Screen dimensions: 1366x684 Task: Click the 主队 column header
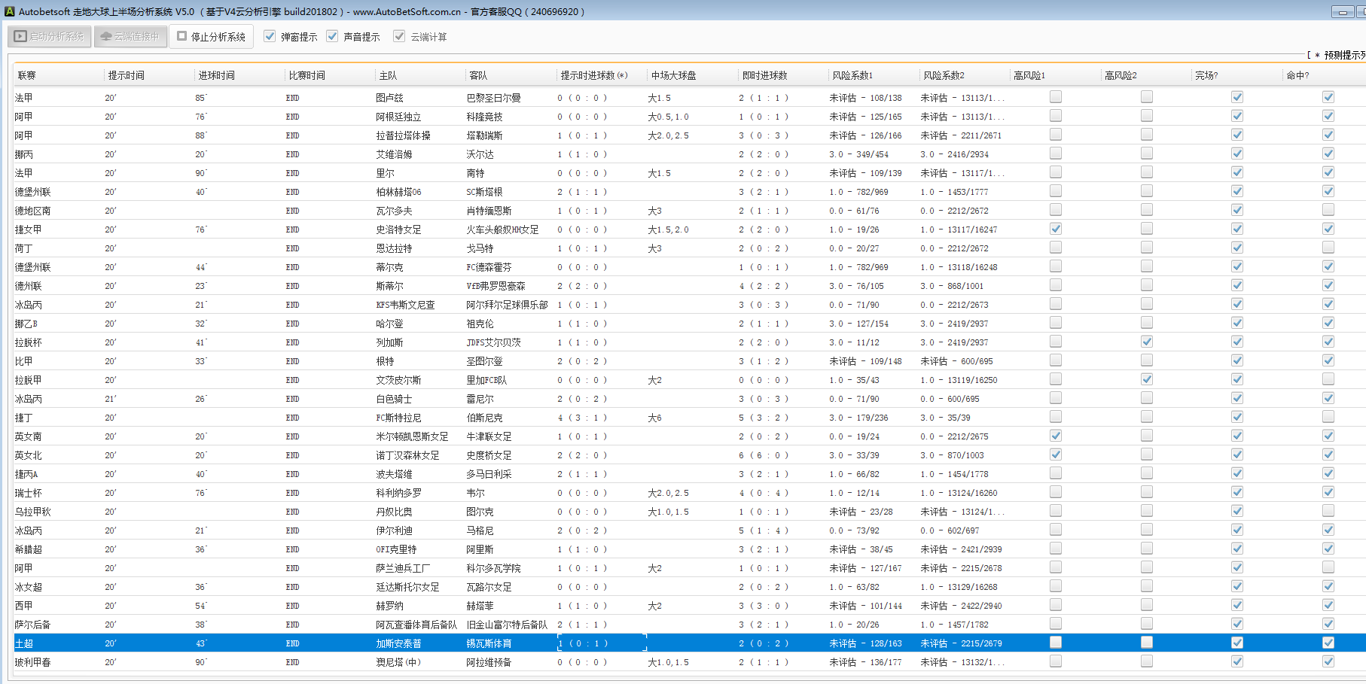pos(388,75)
